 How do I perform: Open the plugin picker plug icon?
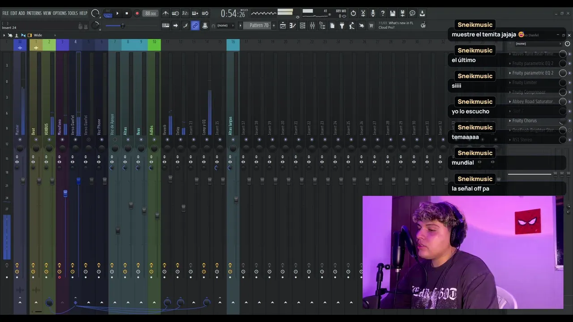(342, 25)
